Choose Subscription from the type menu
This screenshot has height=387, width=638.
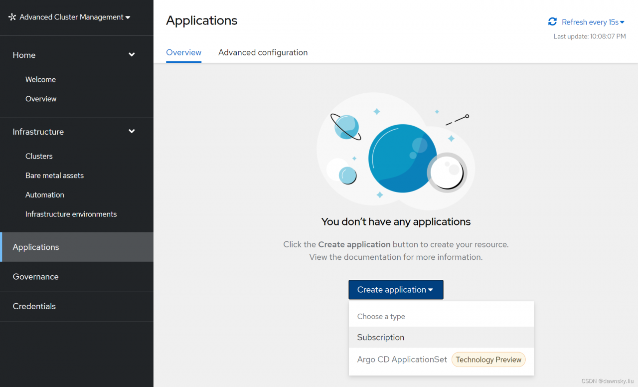click(381, 338)
